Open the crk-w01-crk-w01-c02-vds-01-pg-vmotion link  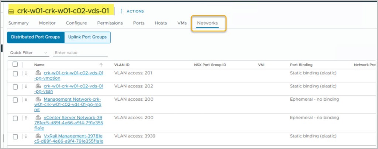(x=73, y=73)
